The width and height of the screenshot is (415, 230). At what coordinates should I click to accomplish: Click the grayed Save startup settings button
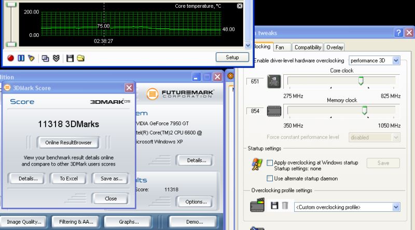pos(383,163)
